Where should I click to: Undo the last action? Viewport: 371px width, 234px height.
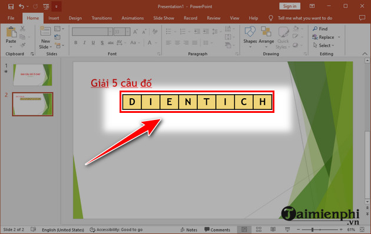22,6
